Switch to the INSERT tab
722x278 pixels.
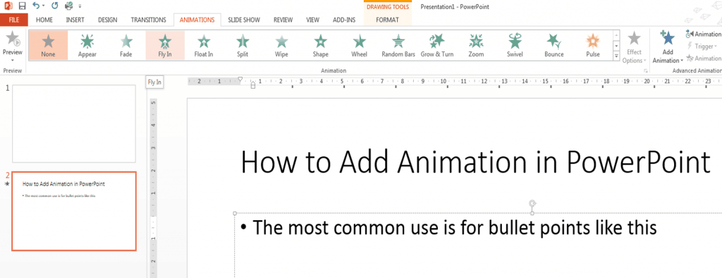(75, 20)
